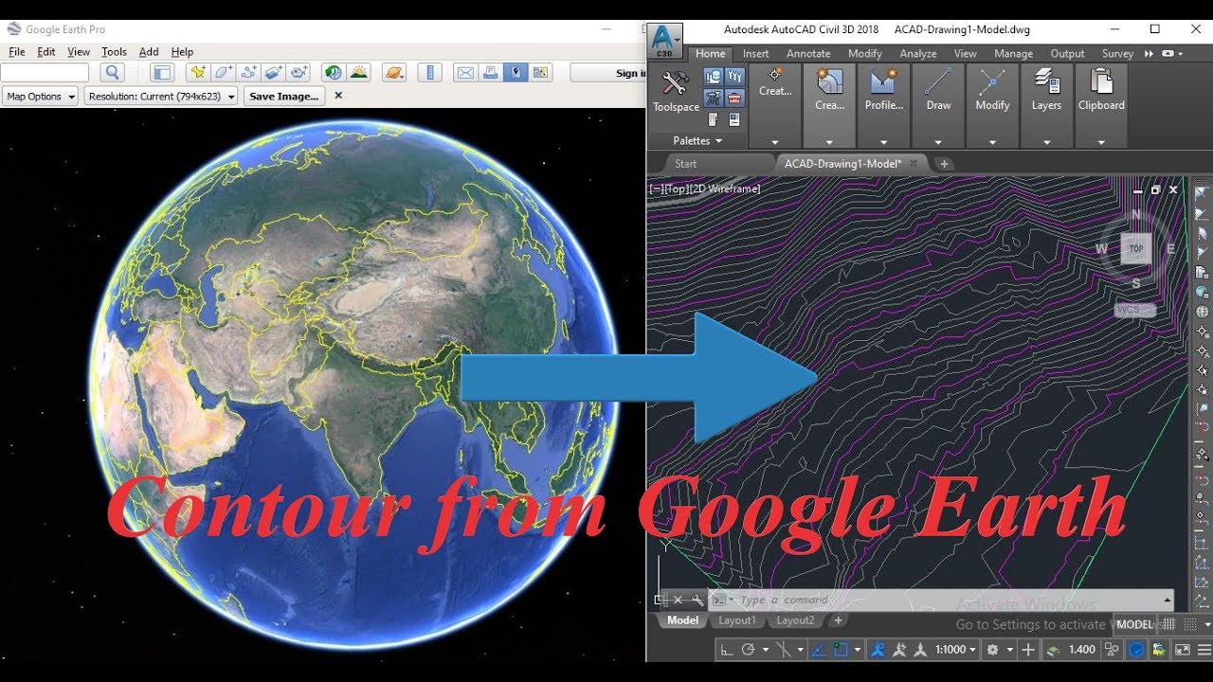Screen dimensions: 1213x682
Task: Show historical imagery clock icon
Action: pyautogui.click(x=333, y=72)
